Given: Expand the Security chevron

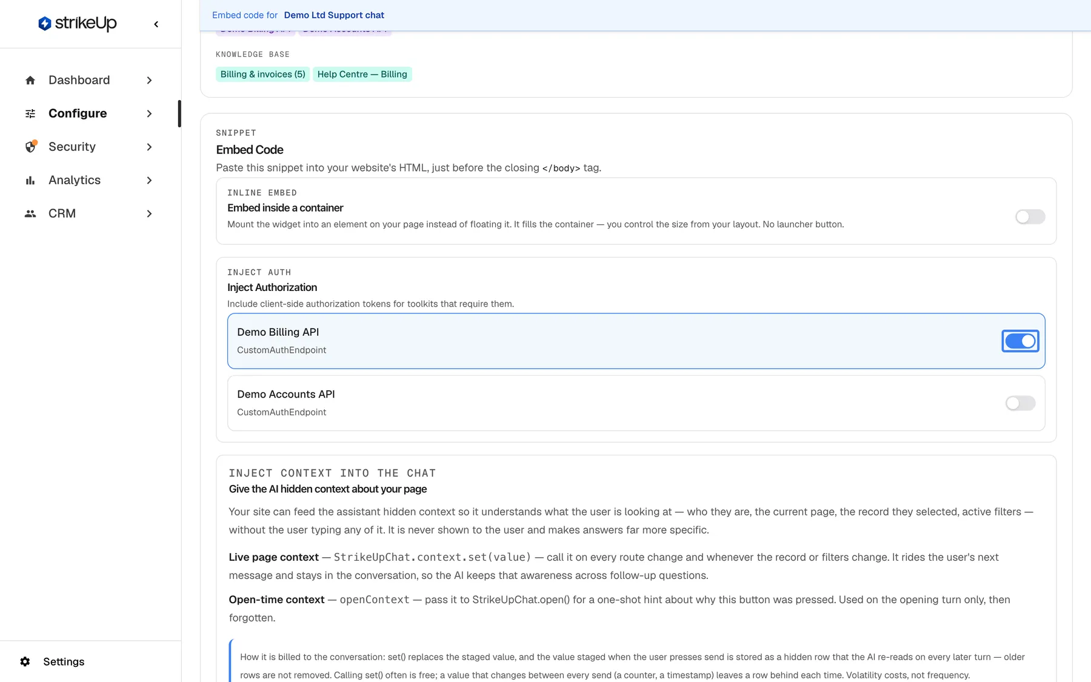Looking at the screenshot, I should pyautogui.click(x=149, y=147).
